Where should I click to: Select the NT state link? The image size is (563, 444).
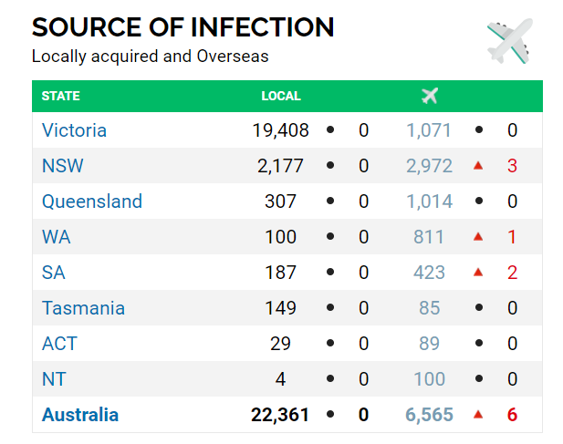click(x=54, y=379)
